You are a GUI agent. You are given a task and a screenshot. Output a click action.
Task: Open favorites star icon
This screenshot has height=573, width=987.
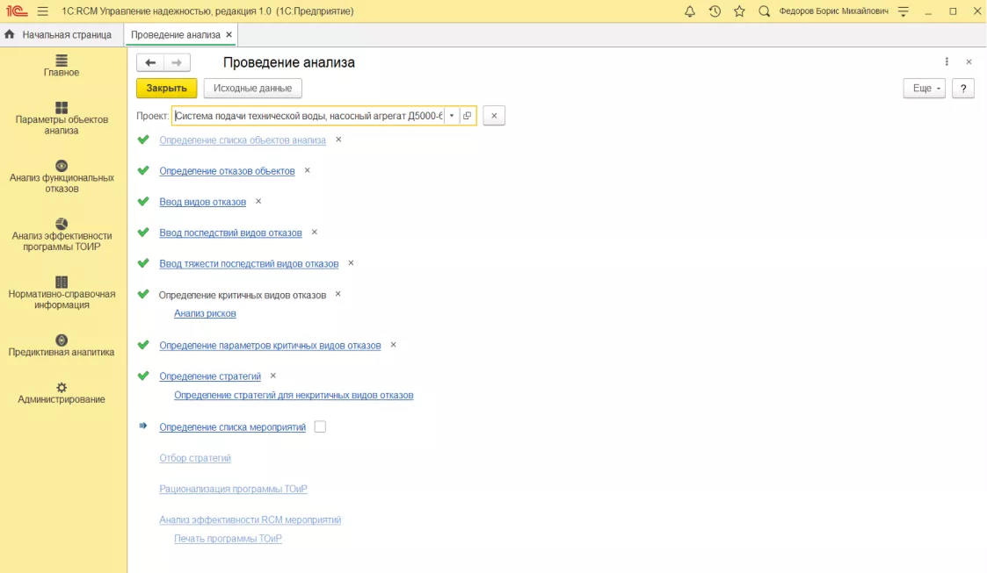coord(739,11)
